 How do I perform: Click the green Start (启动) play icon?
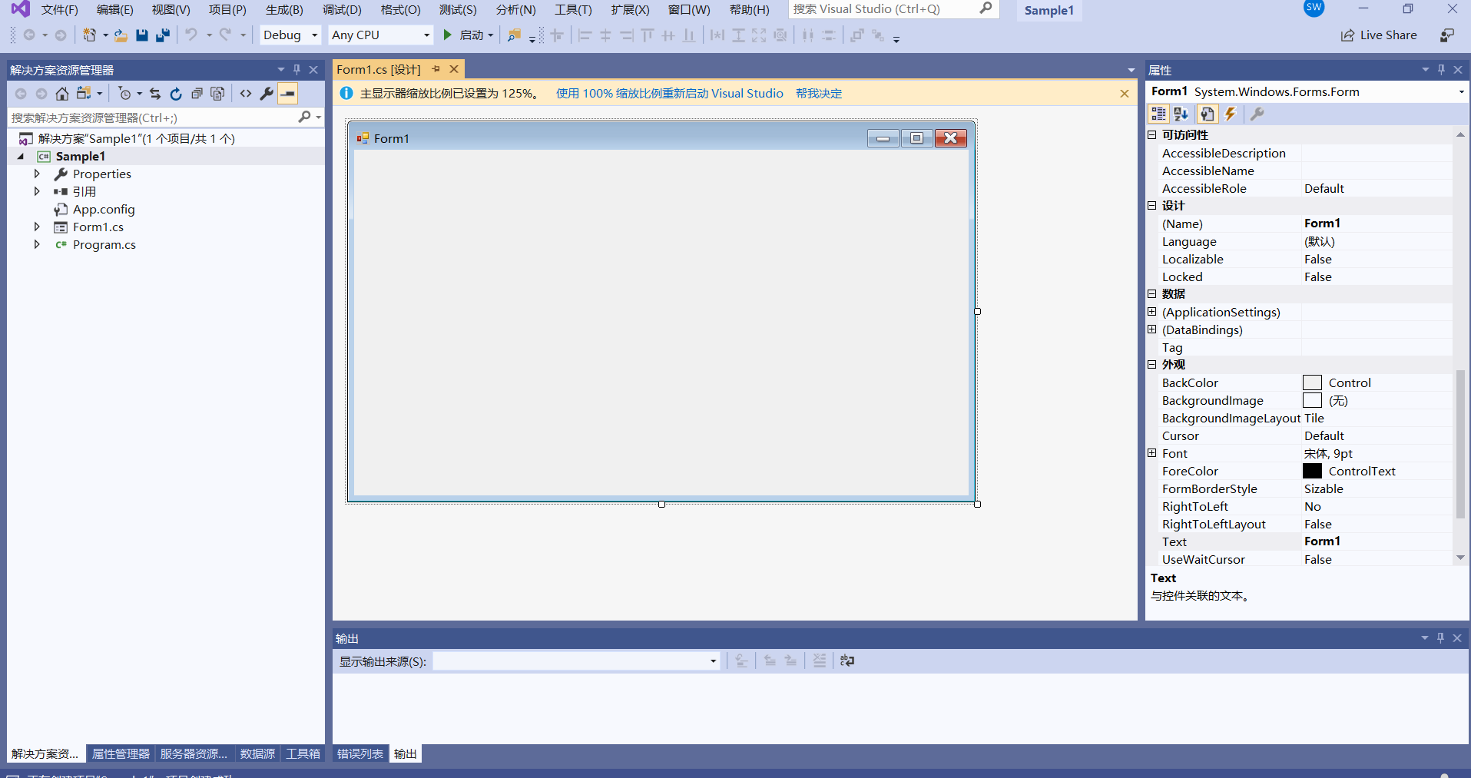pos(447,35)
